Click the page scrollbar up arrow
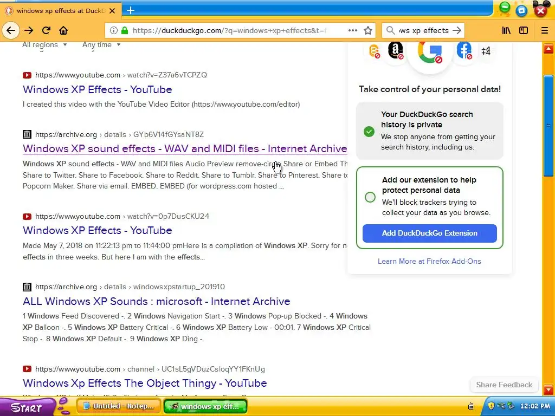Viewport: 555px width, 416px height. (548, 48)
